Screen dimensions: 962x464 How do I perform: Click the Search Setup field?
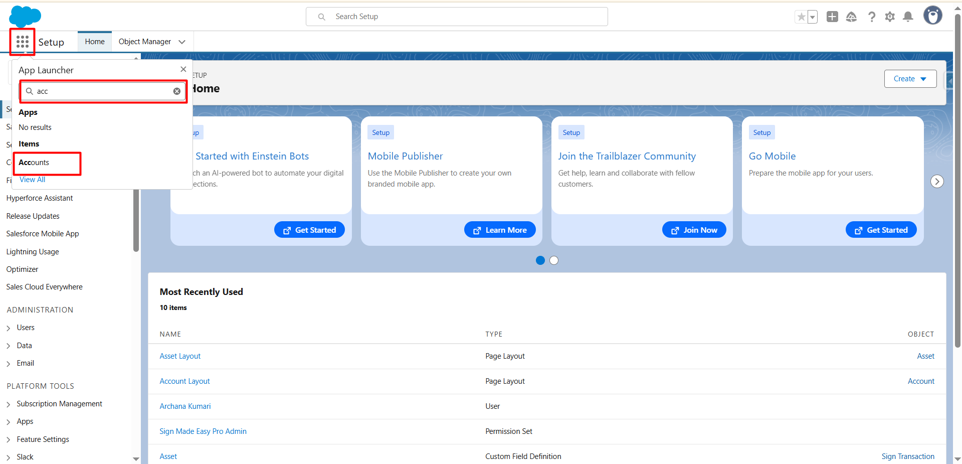coord(456,17)
